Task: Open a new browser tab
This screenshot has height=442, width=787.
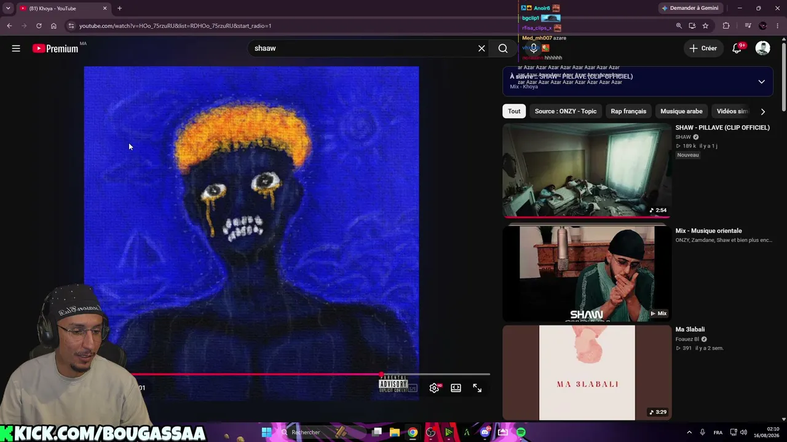Action: pos(119,8)
